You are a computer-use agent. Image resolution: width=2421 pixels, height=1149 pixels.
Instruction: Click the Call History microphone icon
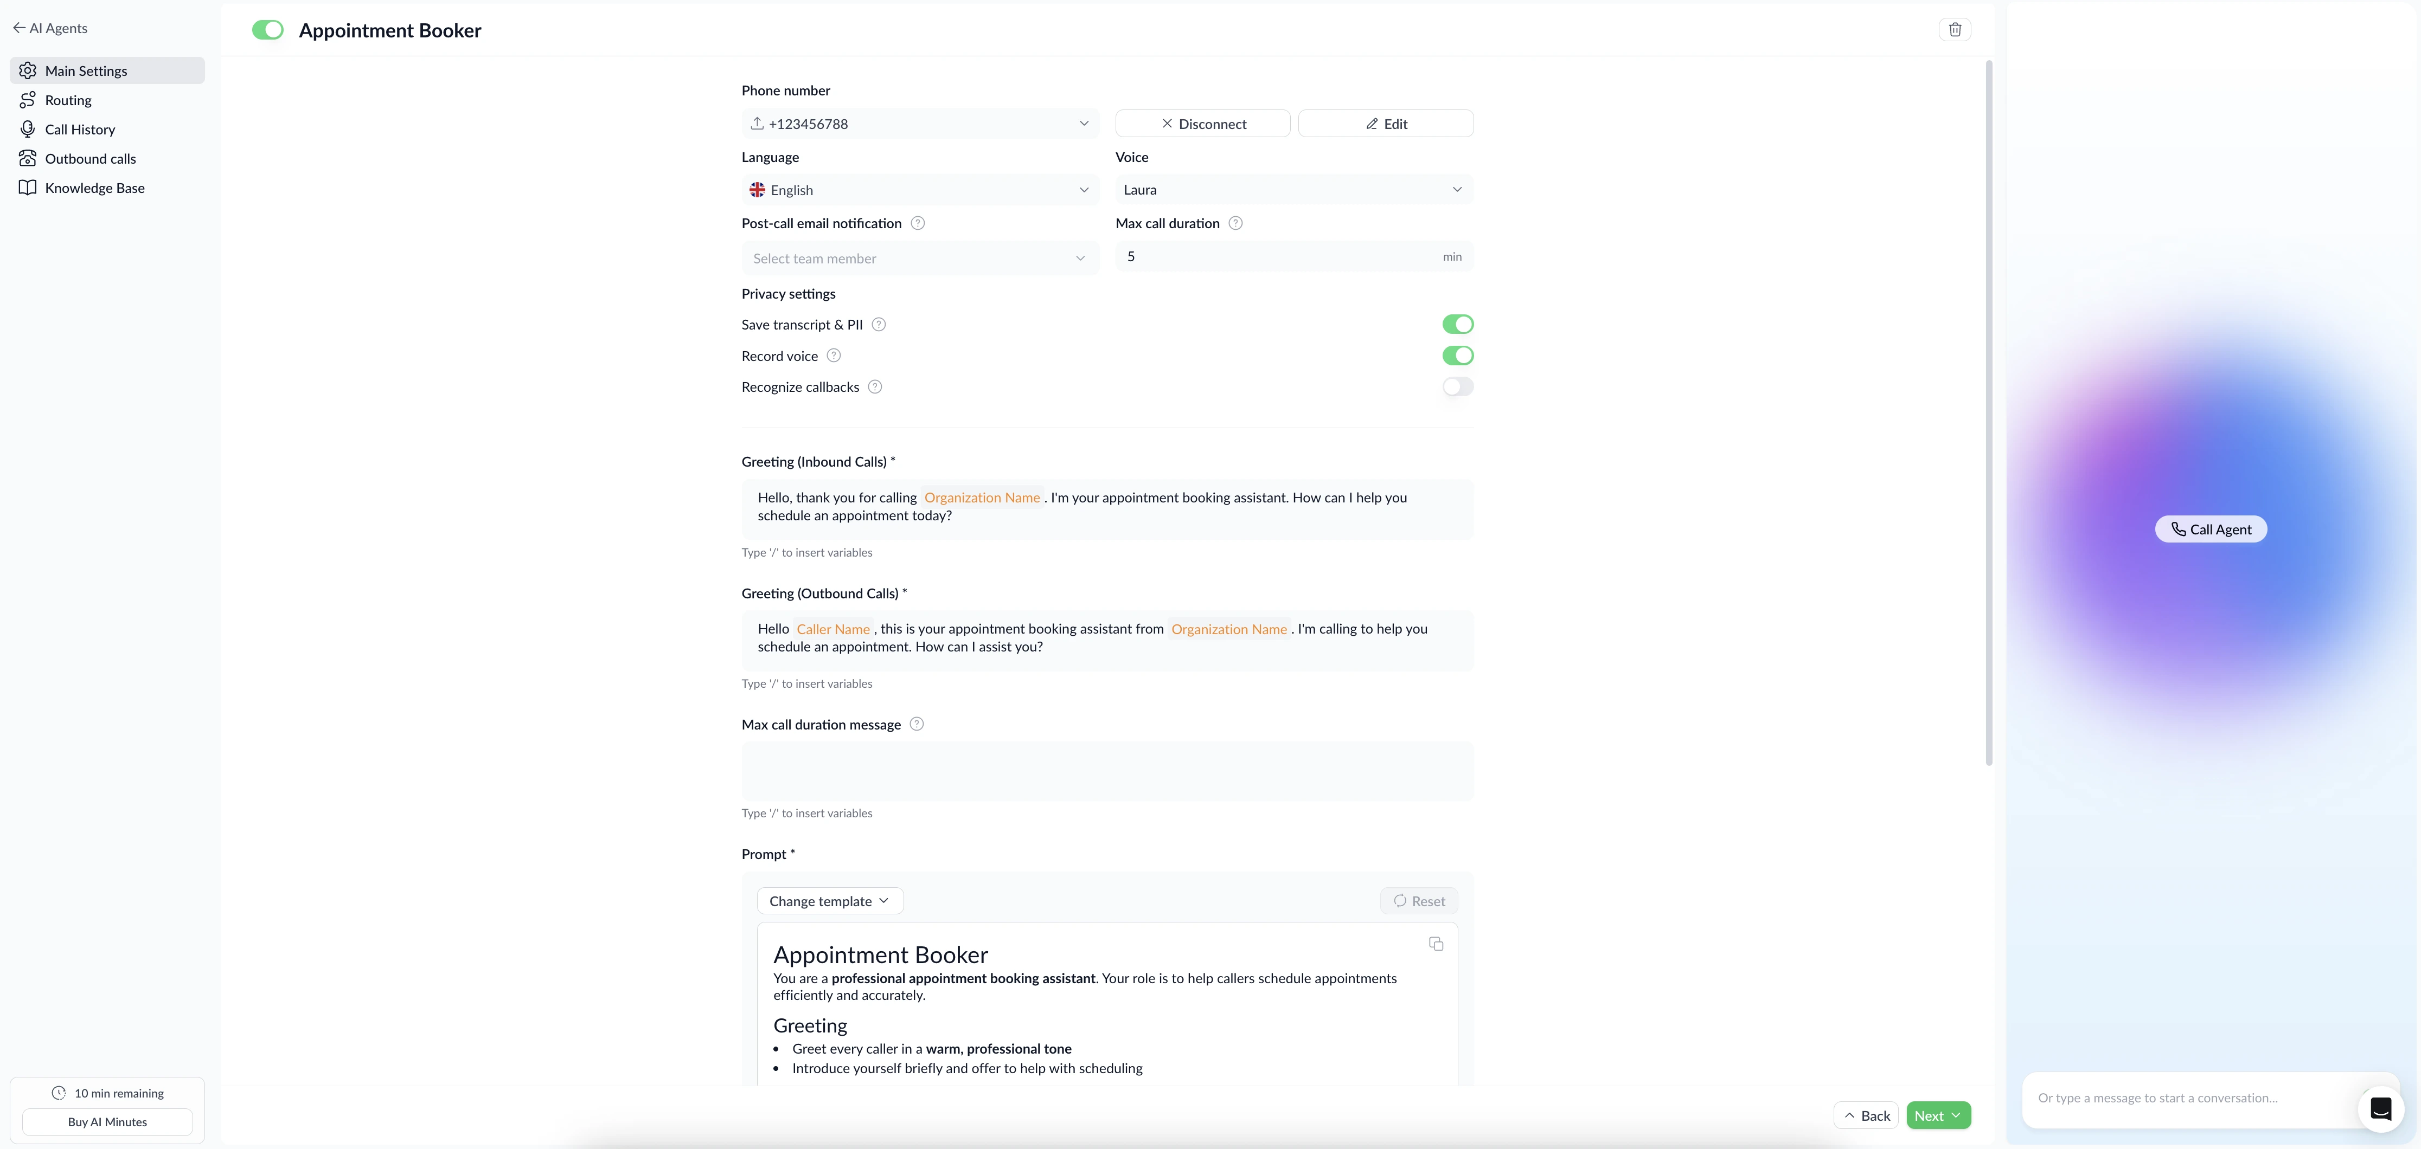coord(28,128)
